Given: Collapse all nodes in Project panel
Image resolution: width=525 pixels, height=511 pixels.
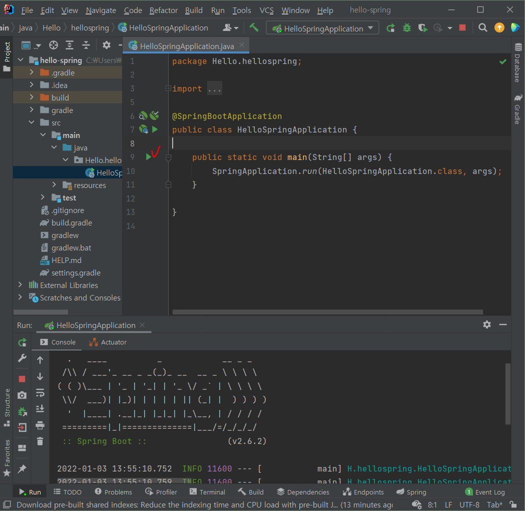Looking at the screenshot, I should tap(86, 45).
